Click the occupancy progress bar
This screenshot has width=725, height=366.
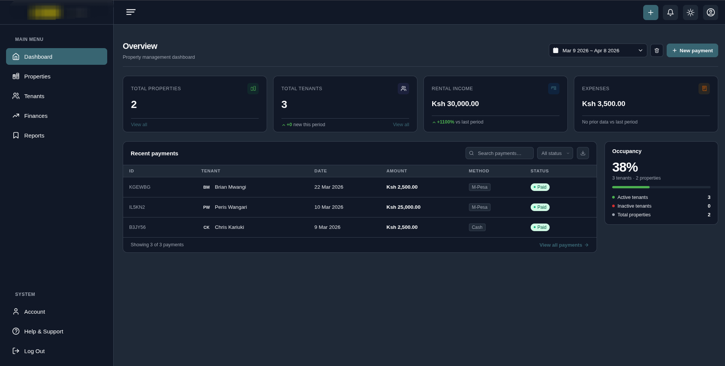coord(661,187)
